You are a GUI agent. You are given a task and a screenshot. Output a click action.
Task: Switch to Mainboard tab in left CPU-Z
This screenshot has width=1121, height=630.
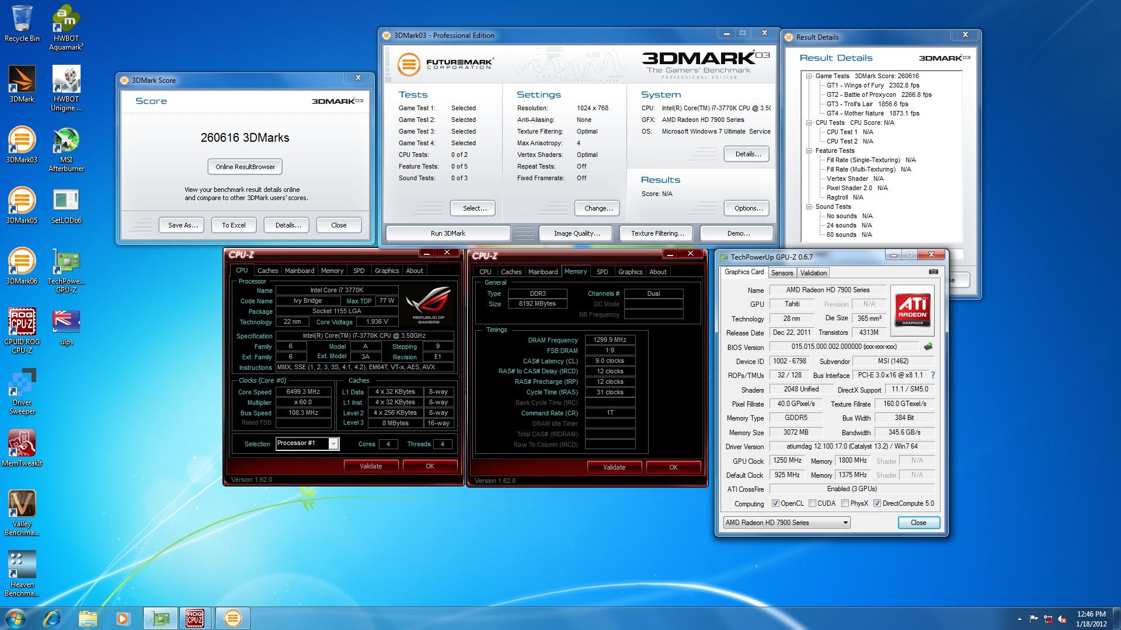click(300, 271)
